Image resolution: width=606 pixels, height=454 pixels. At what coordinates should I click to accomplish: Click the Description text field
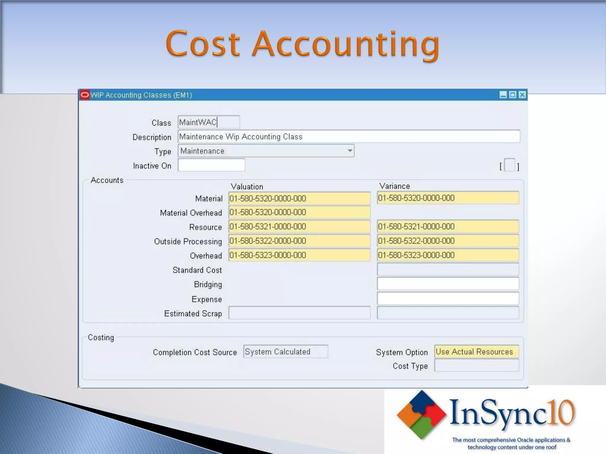coord(349,137)
